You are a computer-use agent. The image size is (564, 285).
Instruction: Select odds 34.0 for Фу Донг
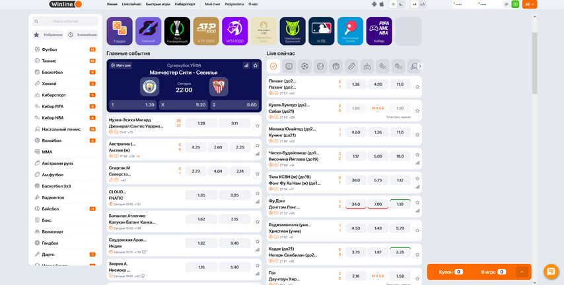(x=356, y=204)
